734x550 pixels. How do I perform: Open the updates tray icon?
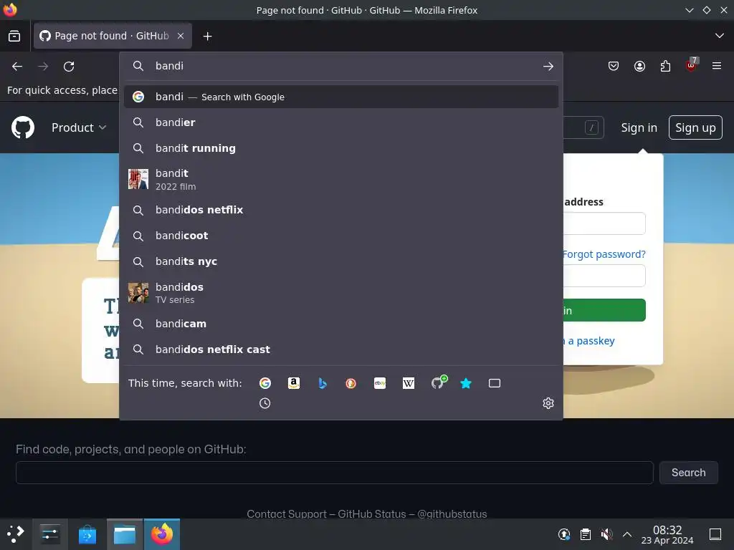pyautogui.click(x=564, y=534)
